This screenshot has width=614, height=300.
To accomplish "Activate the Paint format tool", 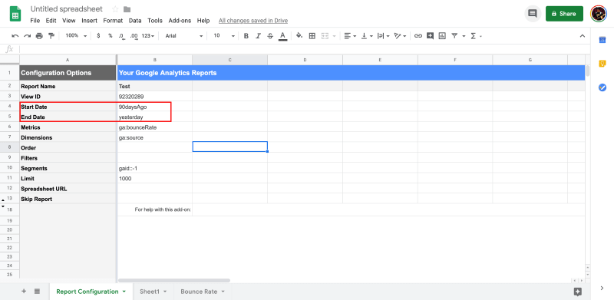I will 51,36.
